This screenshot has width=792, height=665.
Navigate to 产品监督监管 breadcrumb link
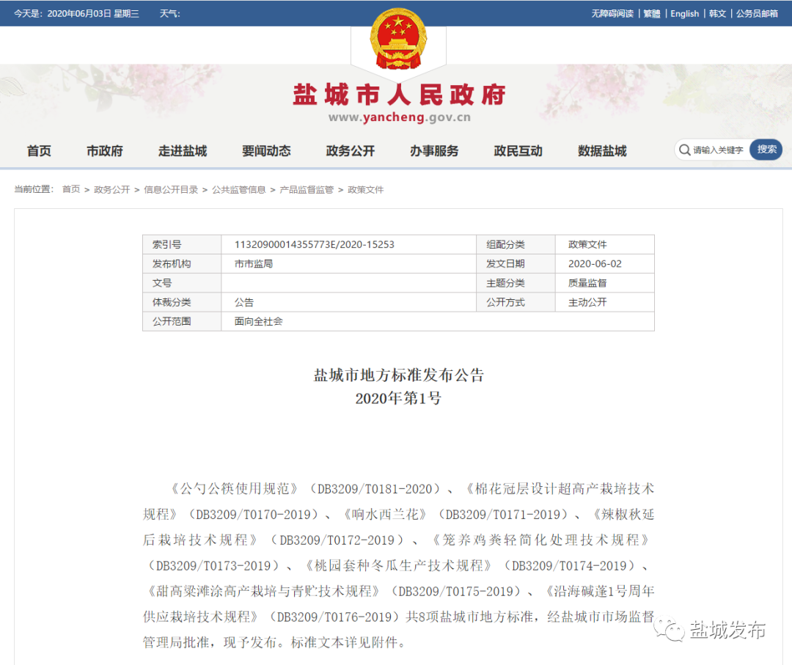click(307, 189)
